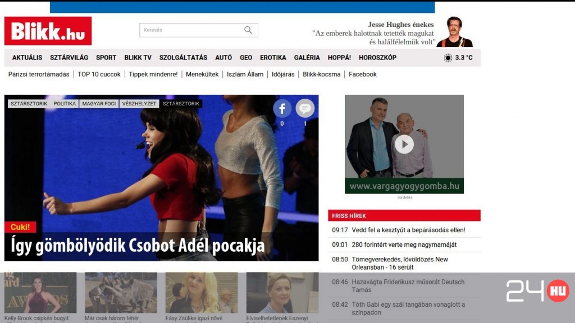This screenshot has height=323, width=575.
Task: Open the Párizsi terrortámadás topic link
Action: [37, 73]
